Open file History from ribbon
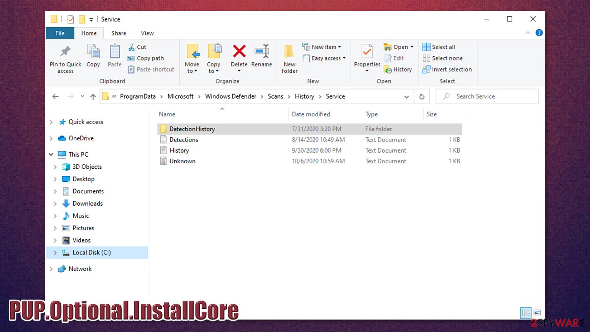The height and width of the screenshot is (332, 590). pos(398,70)
